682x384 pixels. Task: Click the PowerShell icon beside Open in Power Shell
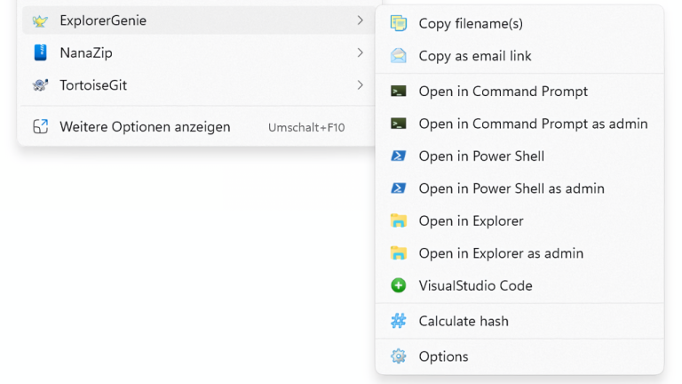coord(399,156)
